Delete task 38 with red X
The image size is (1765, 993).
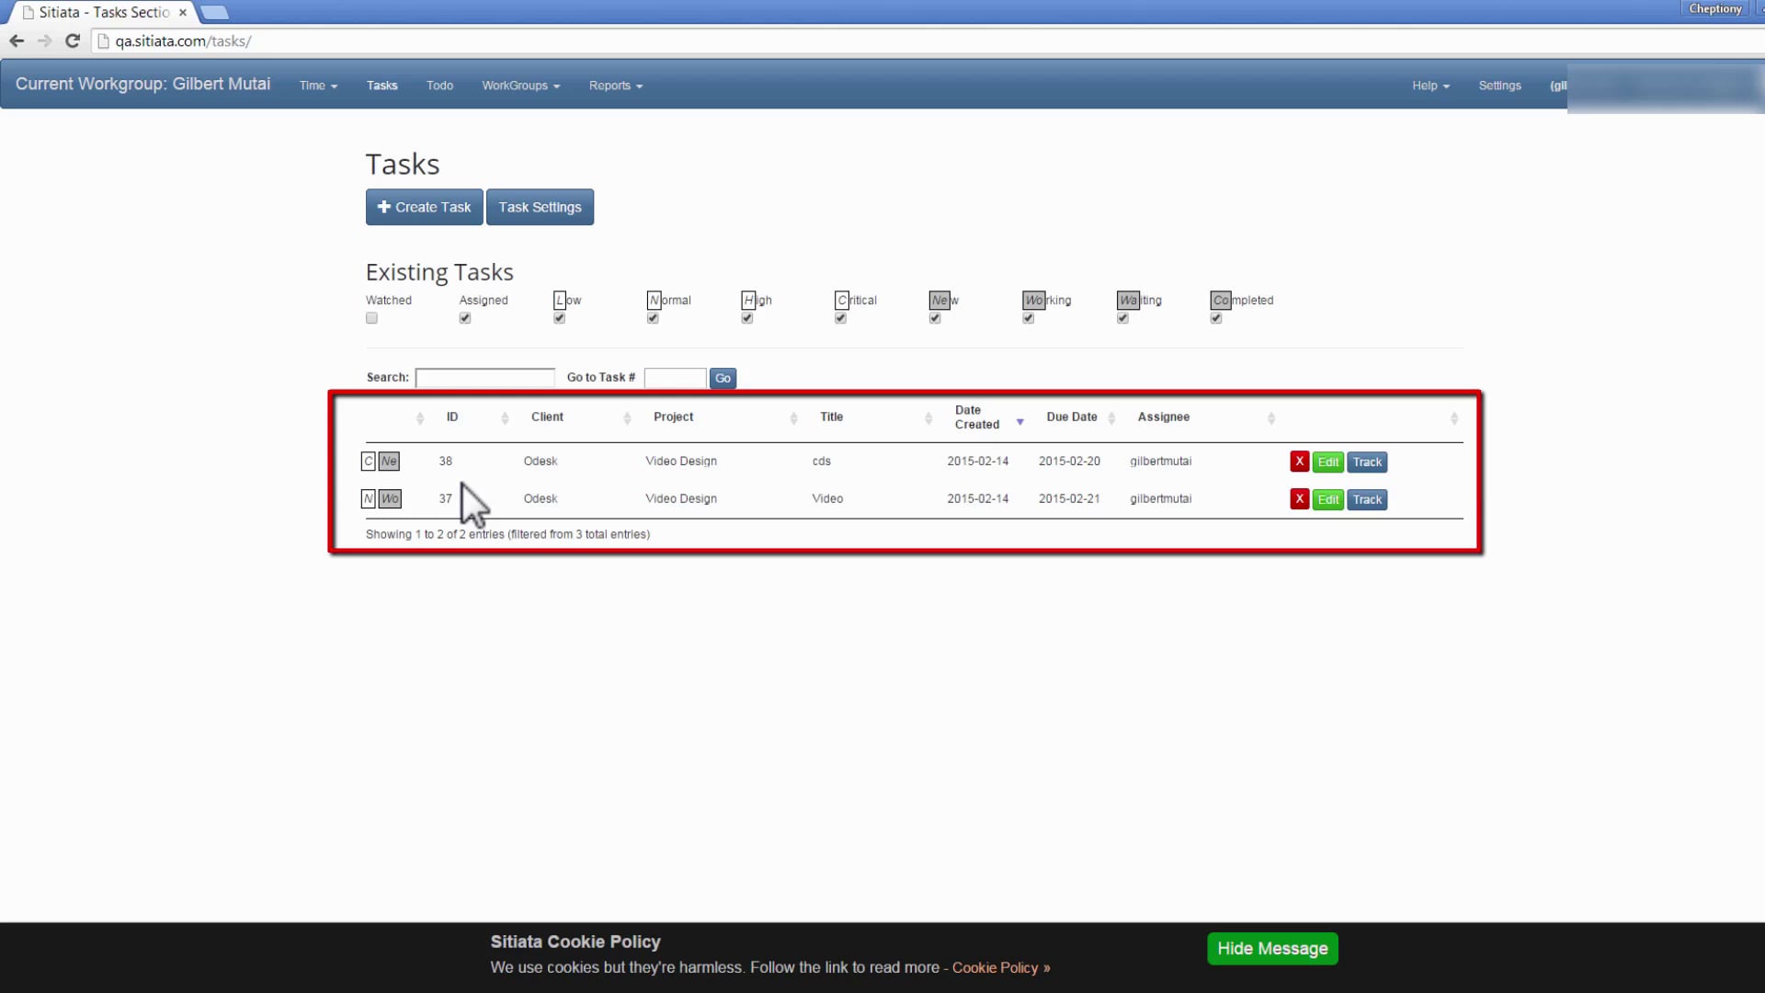click(1299, 462)
